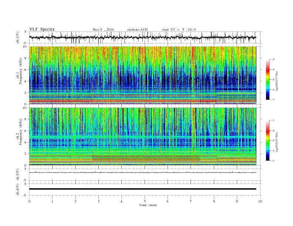Image resolution: width=293 pixels, height=226 pixels.
Task: Click the '7' tick on time axis
Action: [191, 201]
